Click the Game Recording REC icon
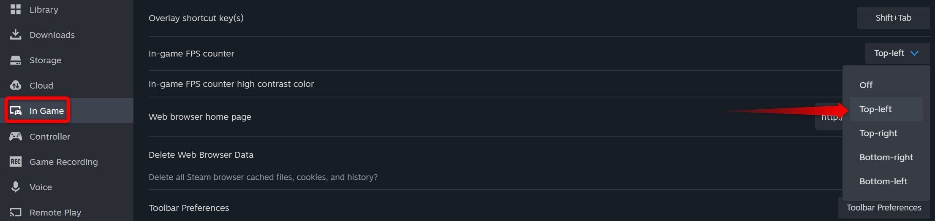 (16, 162)
